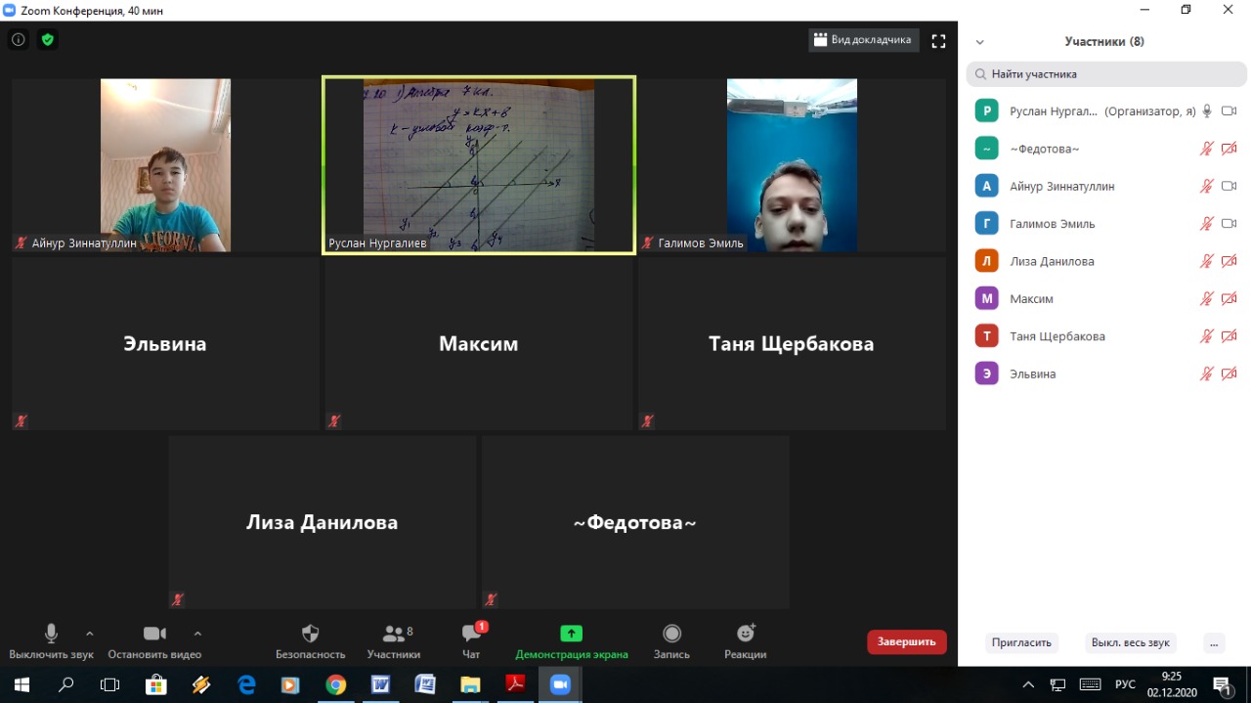This screenshot has height=703, width=1251.
Task: Collapse the participants panel chevron
Action: (980, 42)
